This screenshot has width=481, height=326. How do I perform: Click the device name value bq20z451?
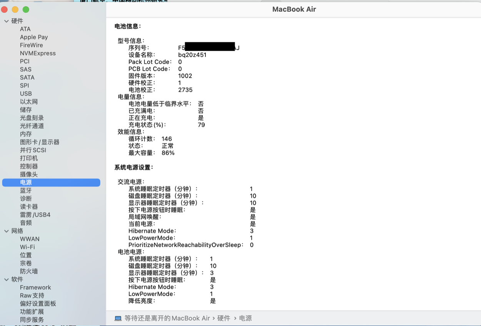pyautogui.click(x=192, y=55)
